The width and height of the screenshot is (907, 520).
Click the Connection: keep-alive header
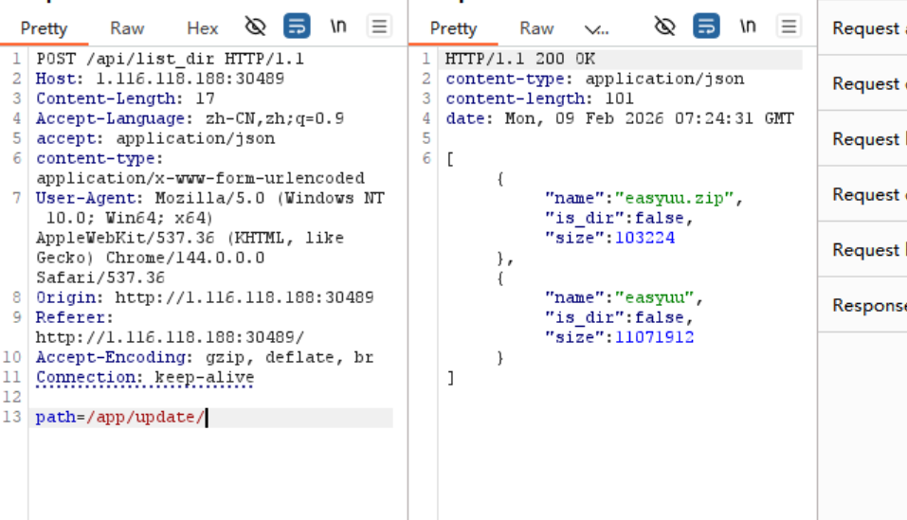(x=145, y=377)
